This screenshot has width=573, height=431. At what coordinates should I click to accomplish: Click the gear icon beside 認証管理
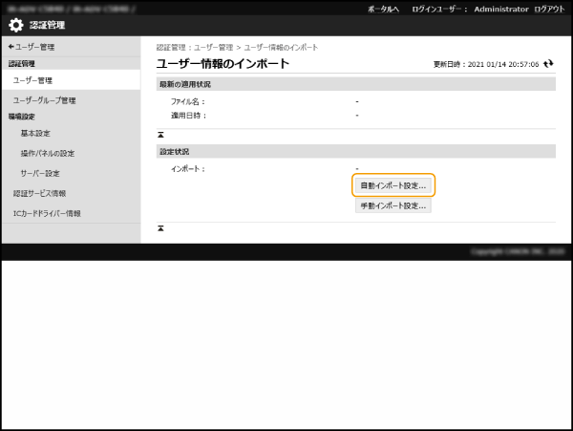point(16,25)
